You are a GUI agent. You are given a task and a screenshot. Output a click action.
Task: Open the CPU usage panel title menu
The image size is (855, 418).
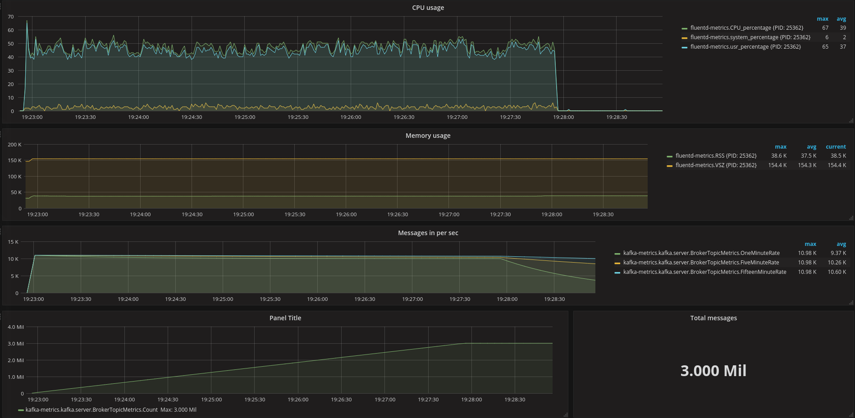pos(428,8)
